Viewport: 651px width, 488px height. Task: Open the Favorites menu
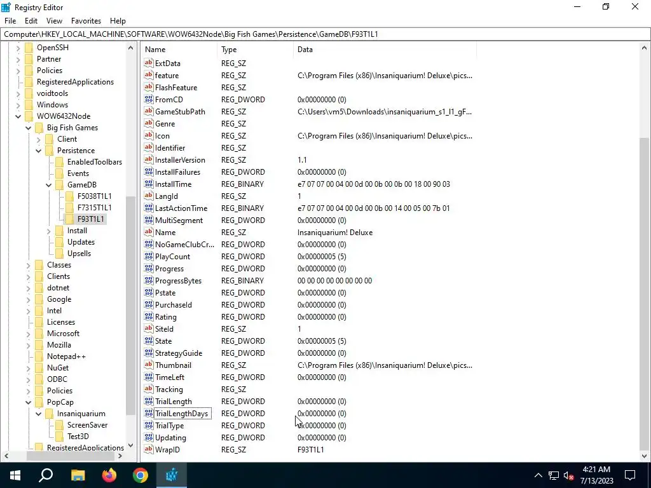point(86,21)
